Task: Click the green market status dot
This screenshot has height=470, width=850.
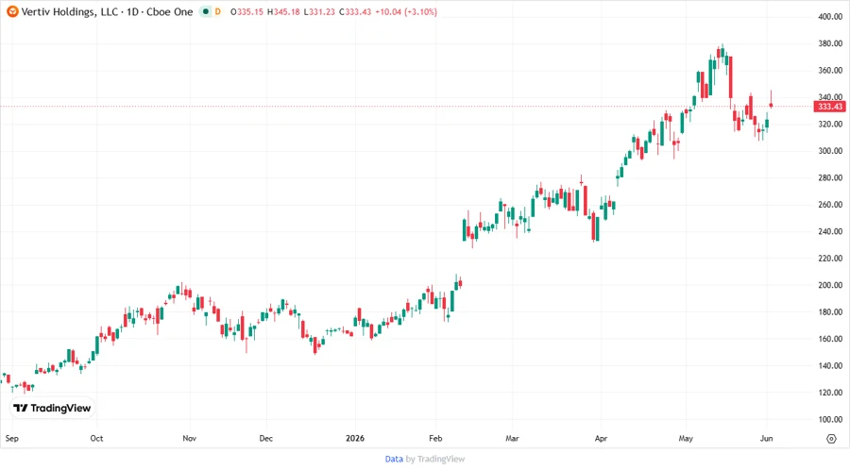Action: click(x=206, y=11)
